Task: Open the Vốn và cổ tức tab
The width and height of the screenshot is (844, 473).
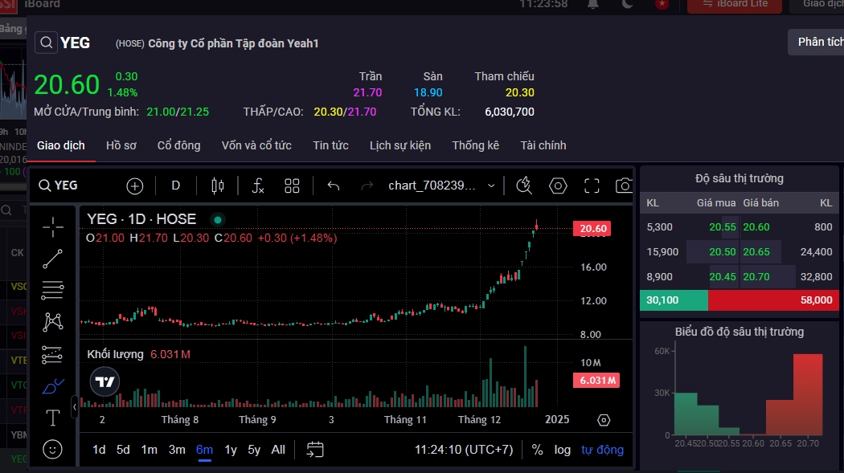Action: [x=256, y=145]
